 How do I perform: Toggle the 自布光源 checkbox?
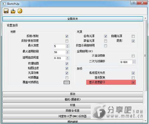[x=105, y=36]
